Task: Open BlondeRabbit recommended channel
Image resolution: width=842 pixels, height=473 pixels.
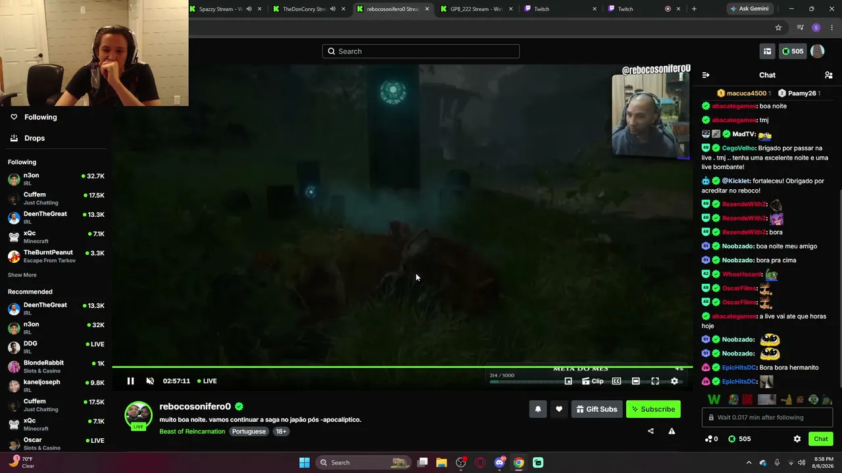Action: click(56, 366)
